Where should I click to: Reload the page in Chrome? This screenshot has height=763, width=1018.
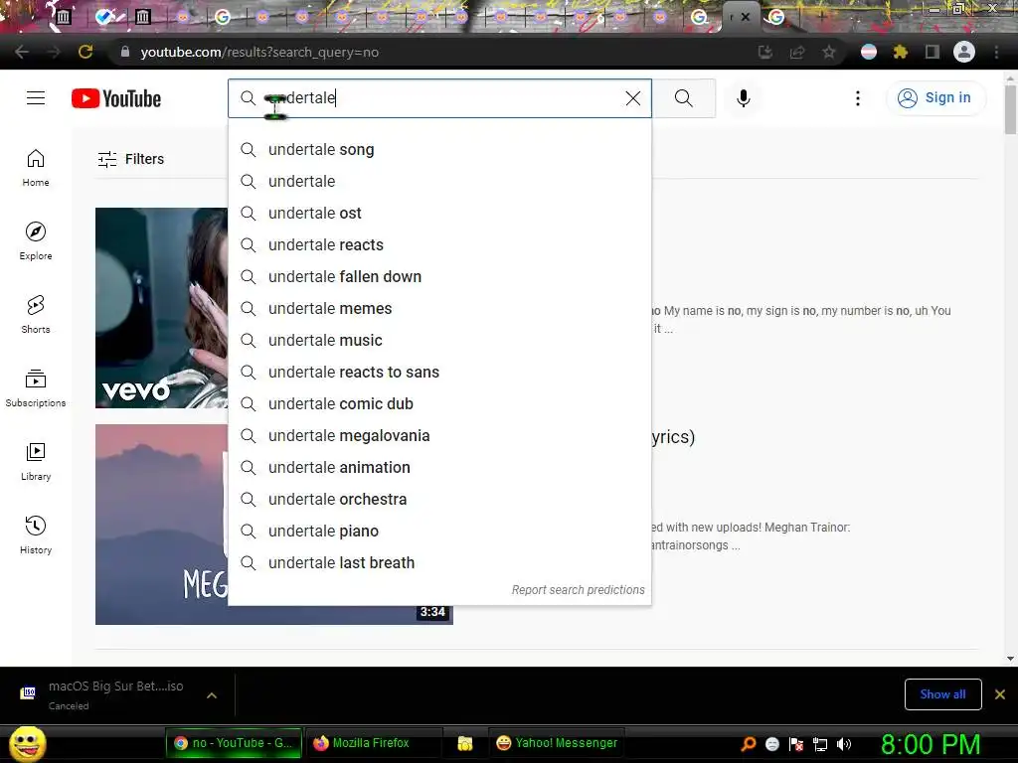[85, 52]
